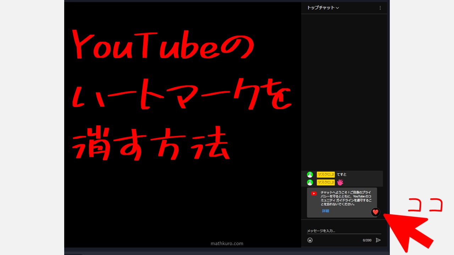Click the 0/200 character counter
Image resolution: width=454 pixels, height=255 pixels.
(x=367, y=240)
